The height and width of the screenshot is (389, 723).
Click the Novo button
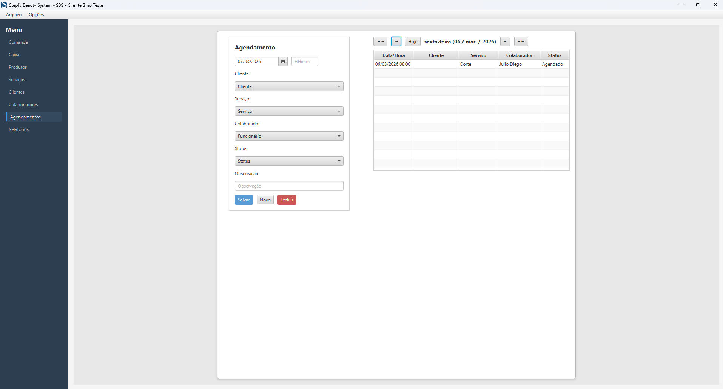pyautogui.click(x=265, y=200)
